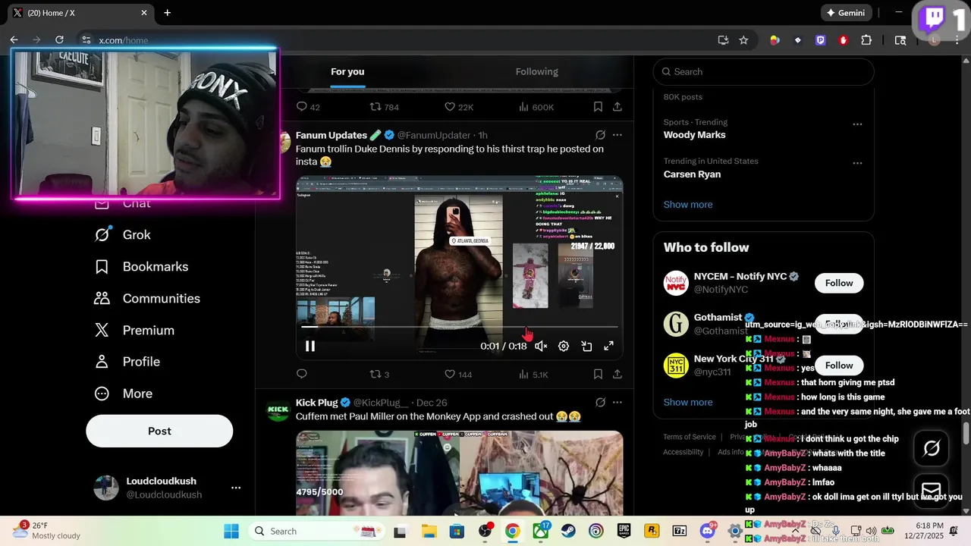
Task: Click the install app icon in address bar
Action: (x=723, y=40)
